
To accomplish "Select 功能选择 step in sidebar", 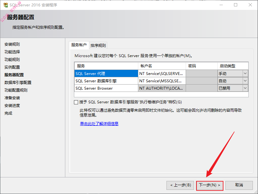I will (12, 52).
